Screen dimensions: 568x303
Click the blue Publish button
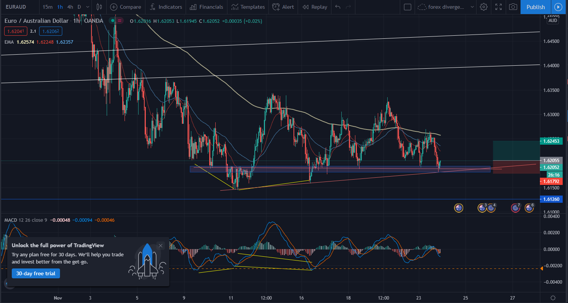tap(535, 7)
